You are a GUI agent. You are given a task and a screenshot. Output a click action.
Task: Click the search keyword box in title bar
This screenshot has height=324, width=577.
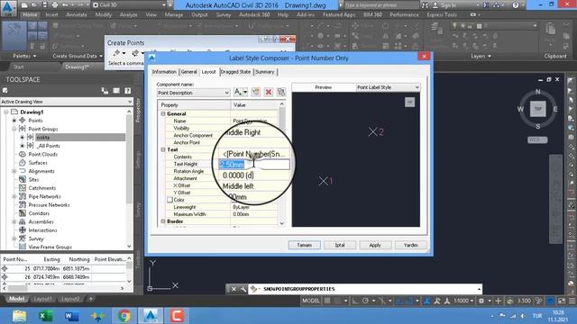[x=381, y=5]
